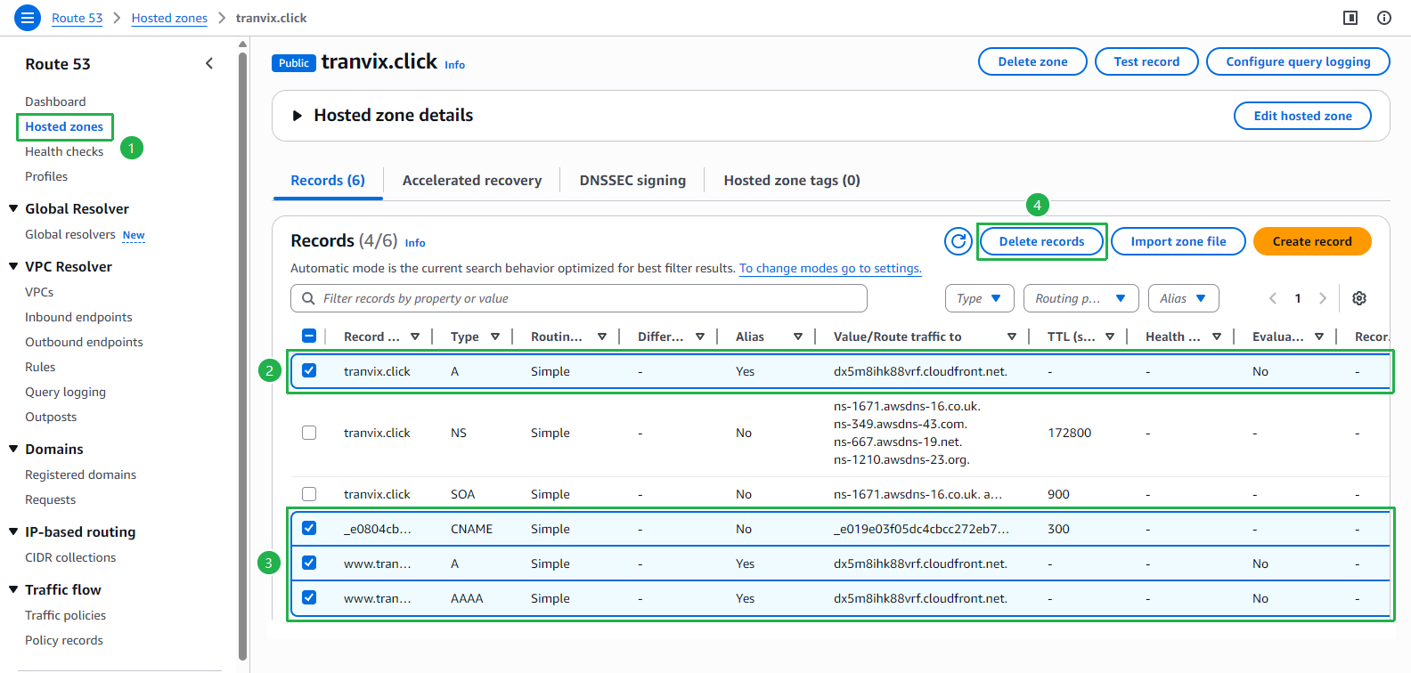Uncheck the www A record checkbox
This screenshot has width=1411, height=673.
tap(309, 563)
